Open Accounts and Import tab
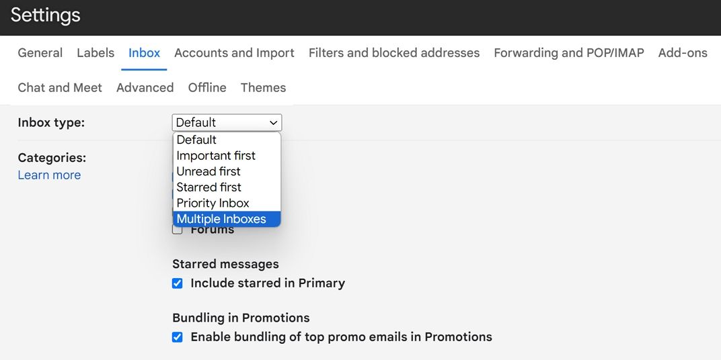721x360 pixels. click(x=234, y=53)
